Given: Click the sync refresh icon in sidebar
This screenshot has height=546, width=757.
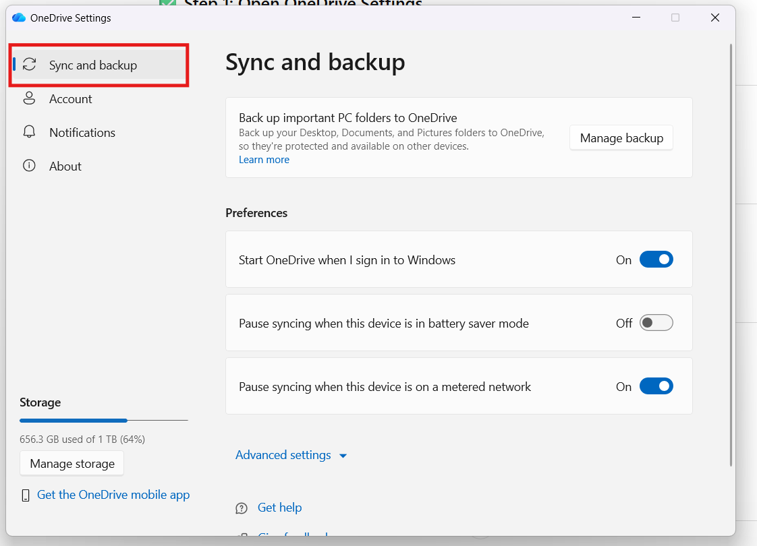Looking at the screenshot, I should coord(29,65).
